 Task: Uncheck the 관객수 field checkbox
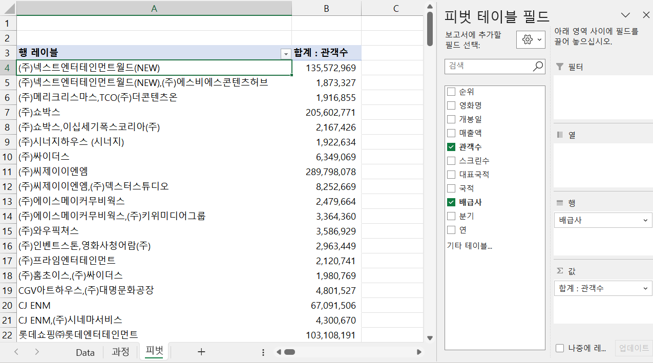pos(451,147)
